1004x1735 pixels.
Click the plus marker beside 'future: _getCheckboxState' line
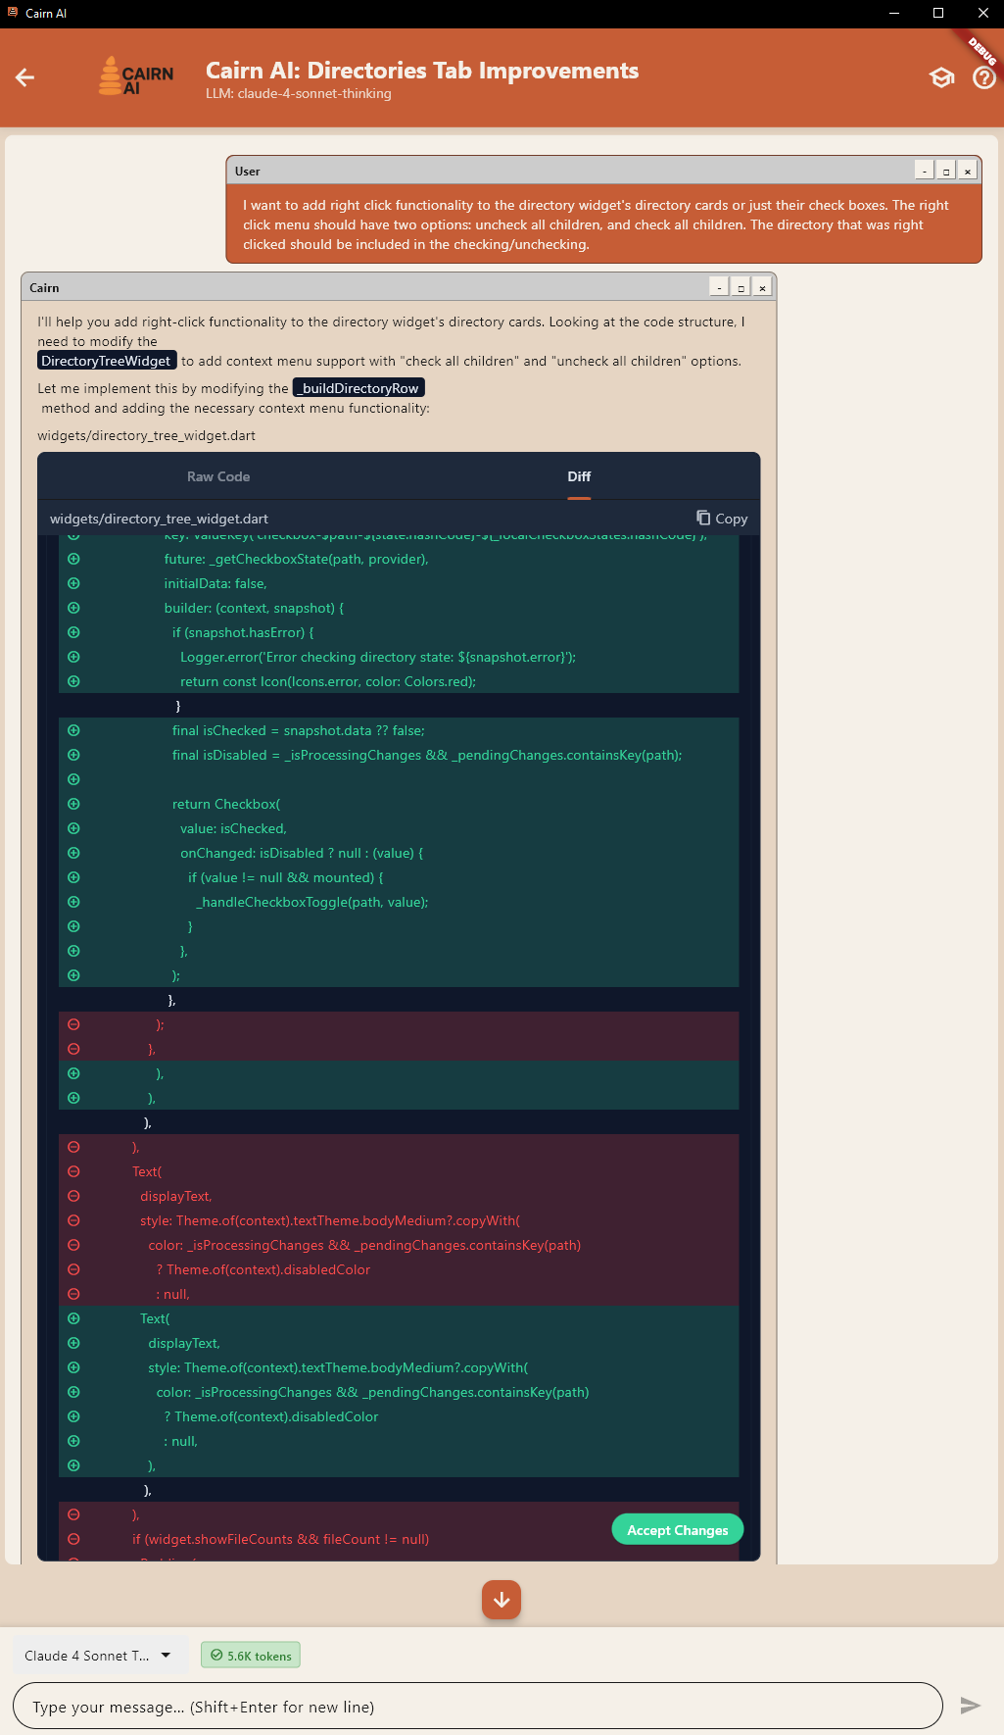click(73, 559)
